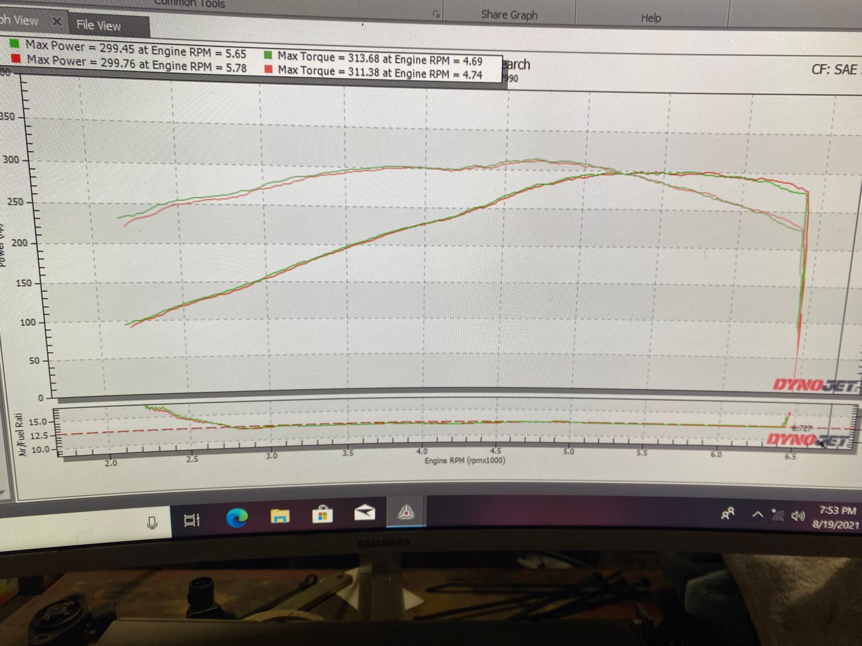Image resolution: width=862 pixels, height=646 pixels.
Task: Open Microsoft Store from the taskbar
Action: point(322,515)
